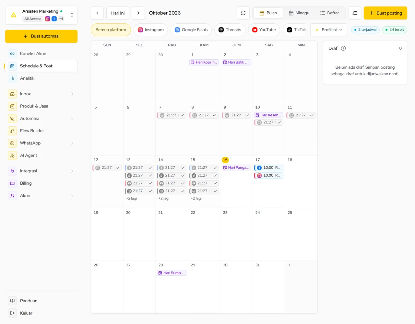The width and height of the screenshot is (415, 324).
Task: Switch to Minggu view
Action: point(299,13)
